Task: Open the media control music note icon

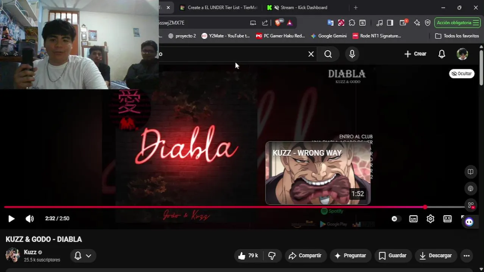Action: 379,23
